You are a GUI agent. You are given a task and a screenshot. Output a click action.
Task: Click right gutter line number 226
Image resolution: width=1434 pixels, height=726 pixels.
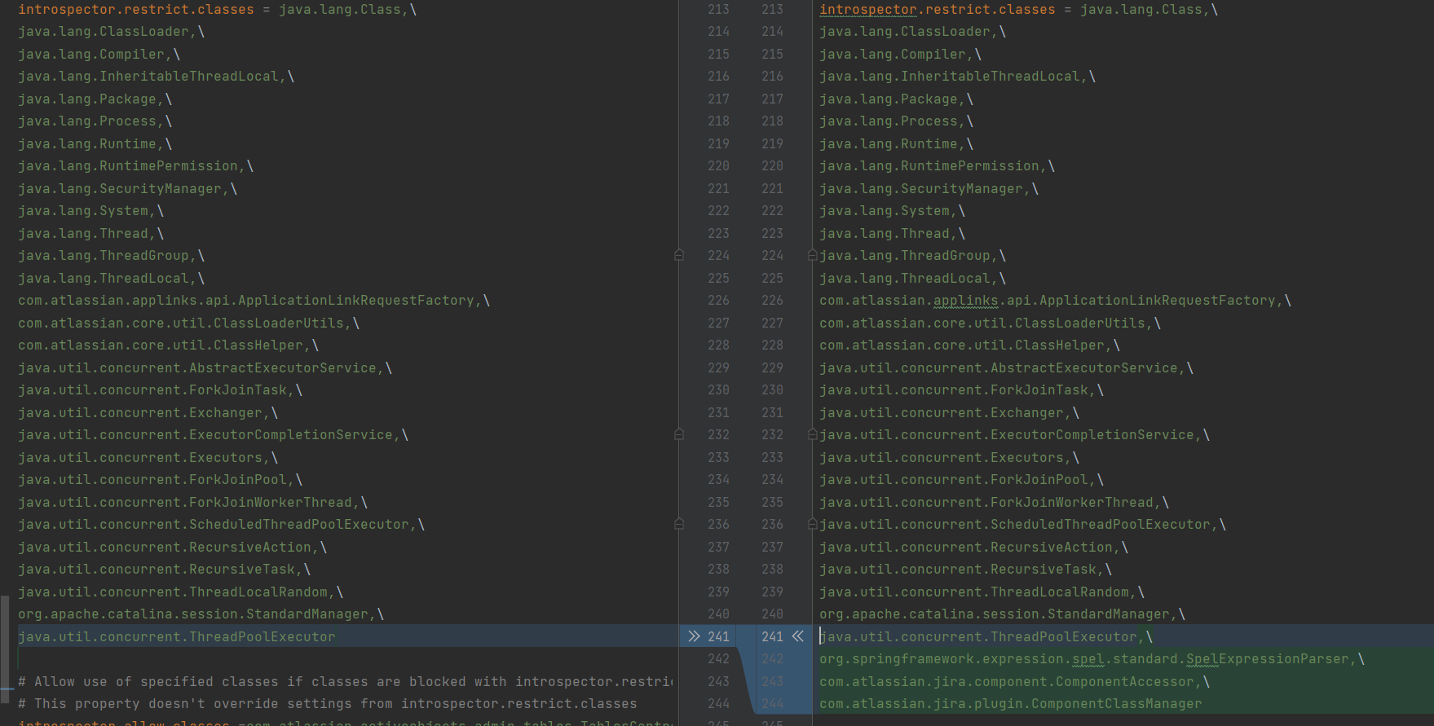[772, 301]
